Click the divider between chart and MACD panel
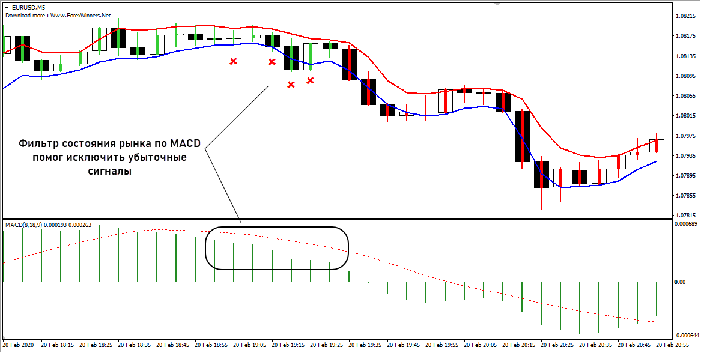This screenshot has height=353, width=701. click(336, 218)
